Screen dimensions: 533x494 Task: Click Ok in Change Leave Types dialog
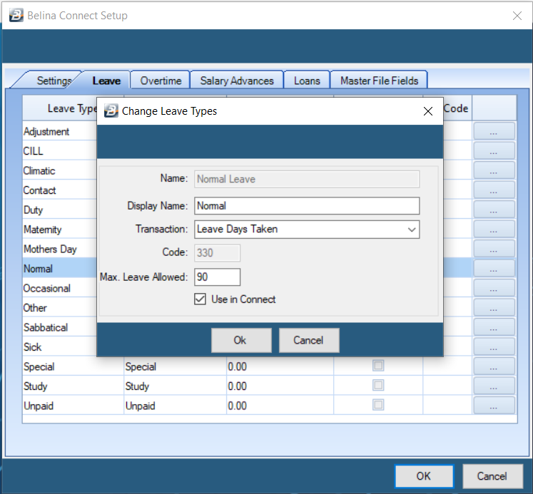pos(241,340)
